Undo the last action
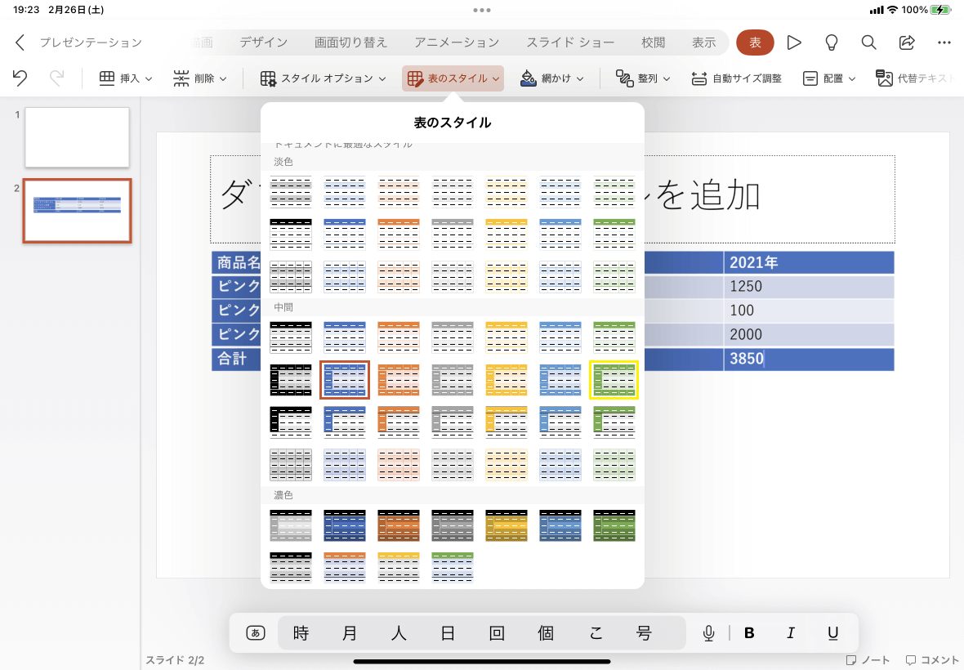 (20, 78)
